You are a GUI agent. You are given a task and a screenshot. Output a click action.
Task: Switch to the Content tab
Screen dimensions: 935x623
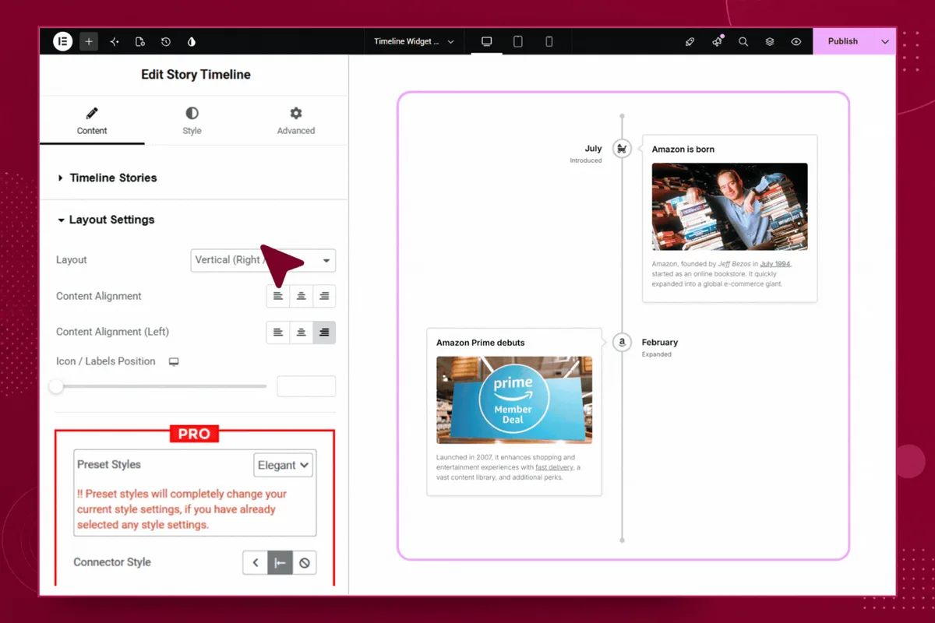click(x=92, y=121)
